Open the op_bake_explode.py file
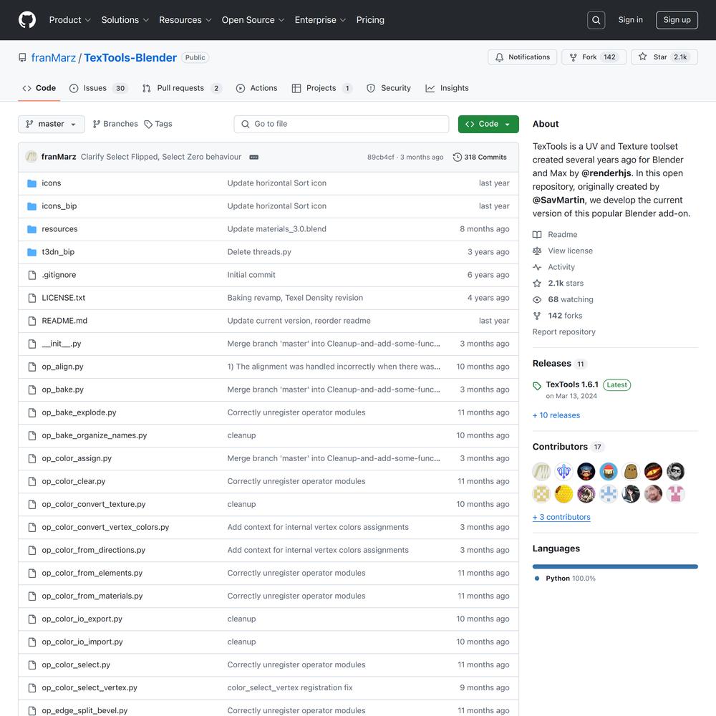Viewport: 716px width, 716px height. coord(79,412)
